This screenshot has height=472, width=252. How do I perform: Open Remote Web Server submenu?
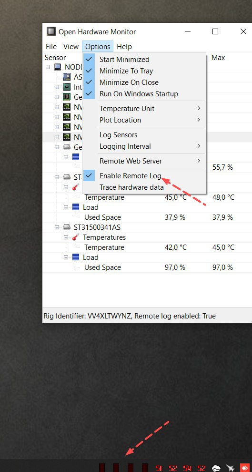pos(144,161)
